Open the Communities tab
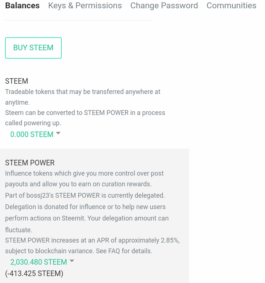265x283 pixels. point(231,6)
